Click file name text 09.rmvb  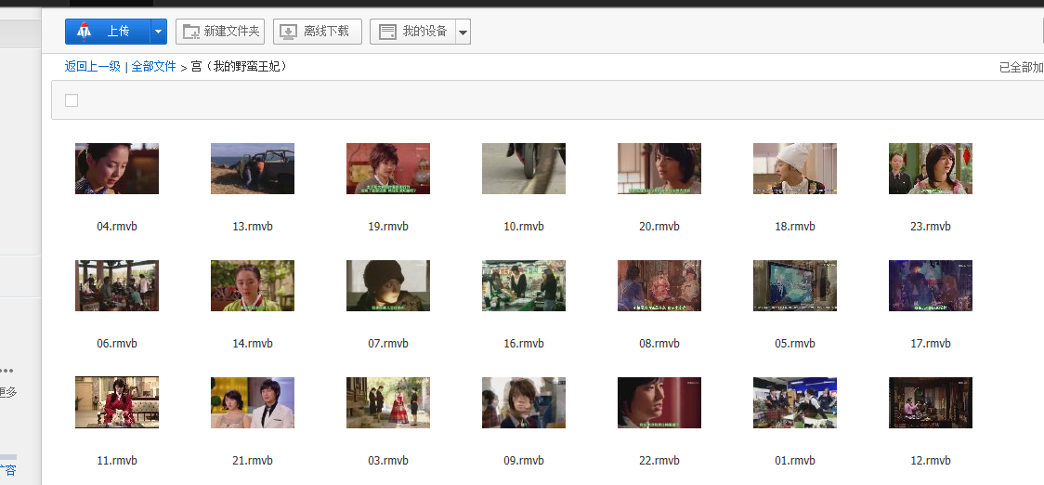coord(524,461)
